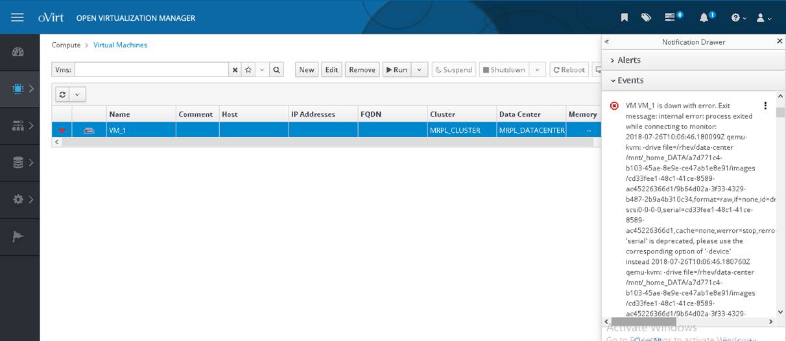
Task: Open the Administration gear sidebar menu
Action: click(19, 200)
